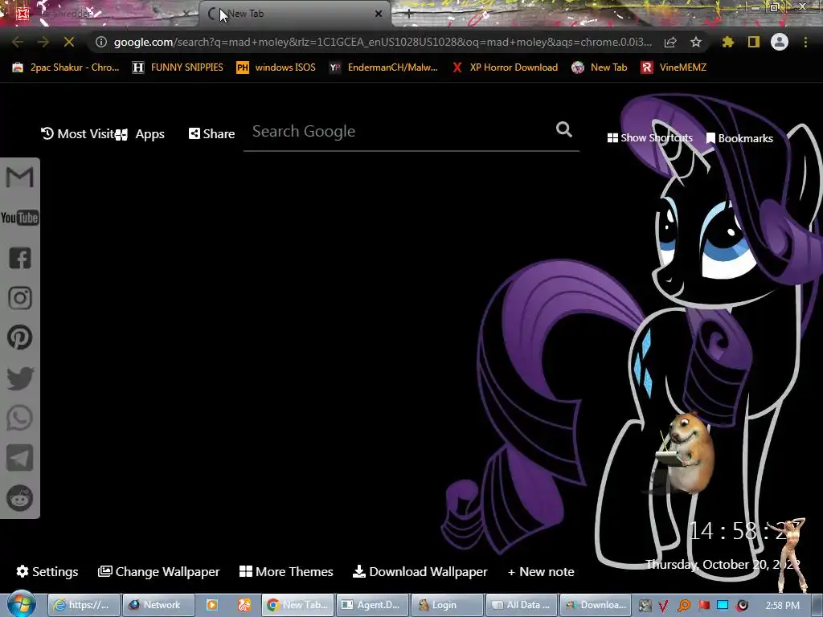Switch to the Shredder tab
Image resolution: width=823 pixels, height=617 pixels.
[100, 14]
